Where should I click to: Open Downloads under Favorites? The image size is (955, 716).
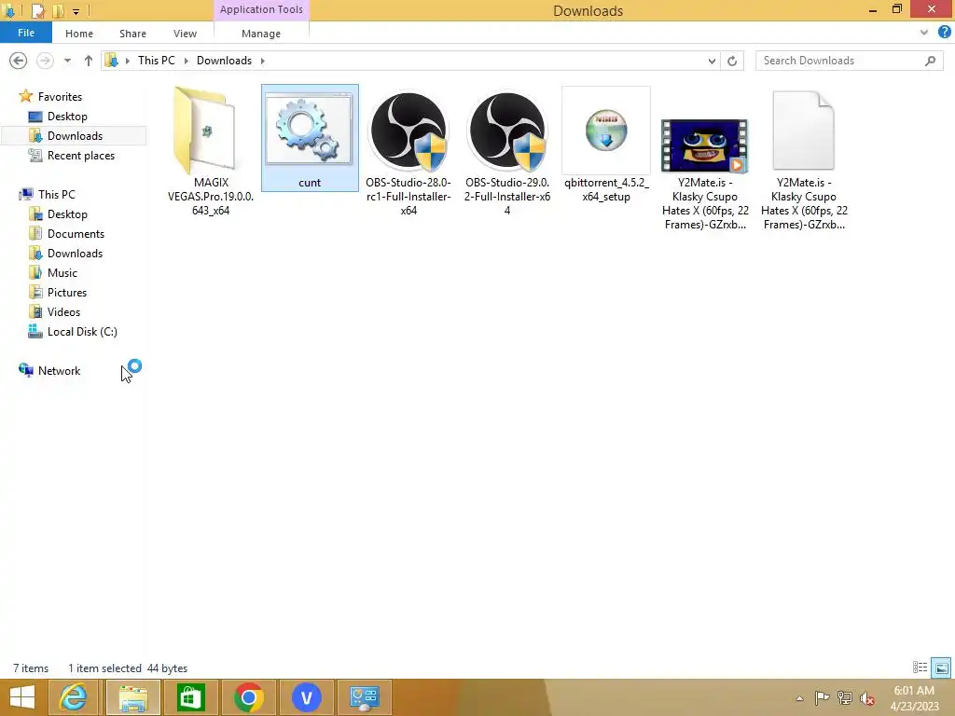(x=75, y=136)
